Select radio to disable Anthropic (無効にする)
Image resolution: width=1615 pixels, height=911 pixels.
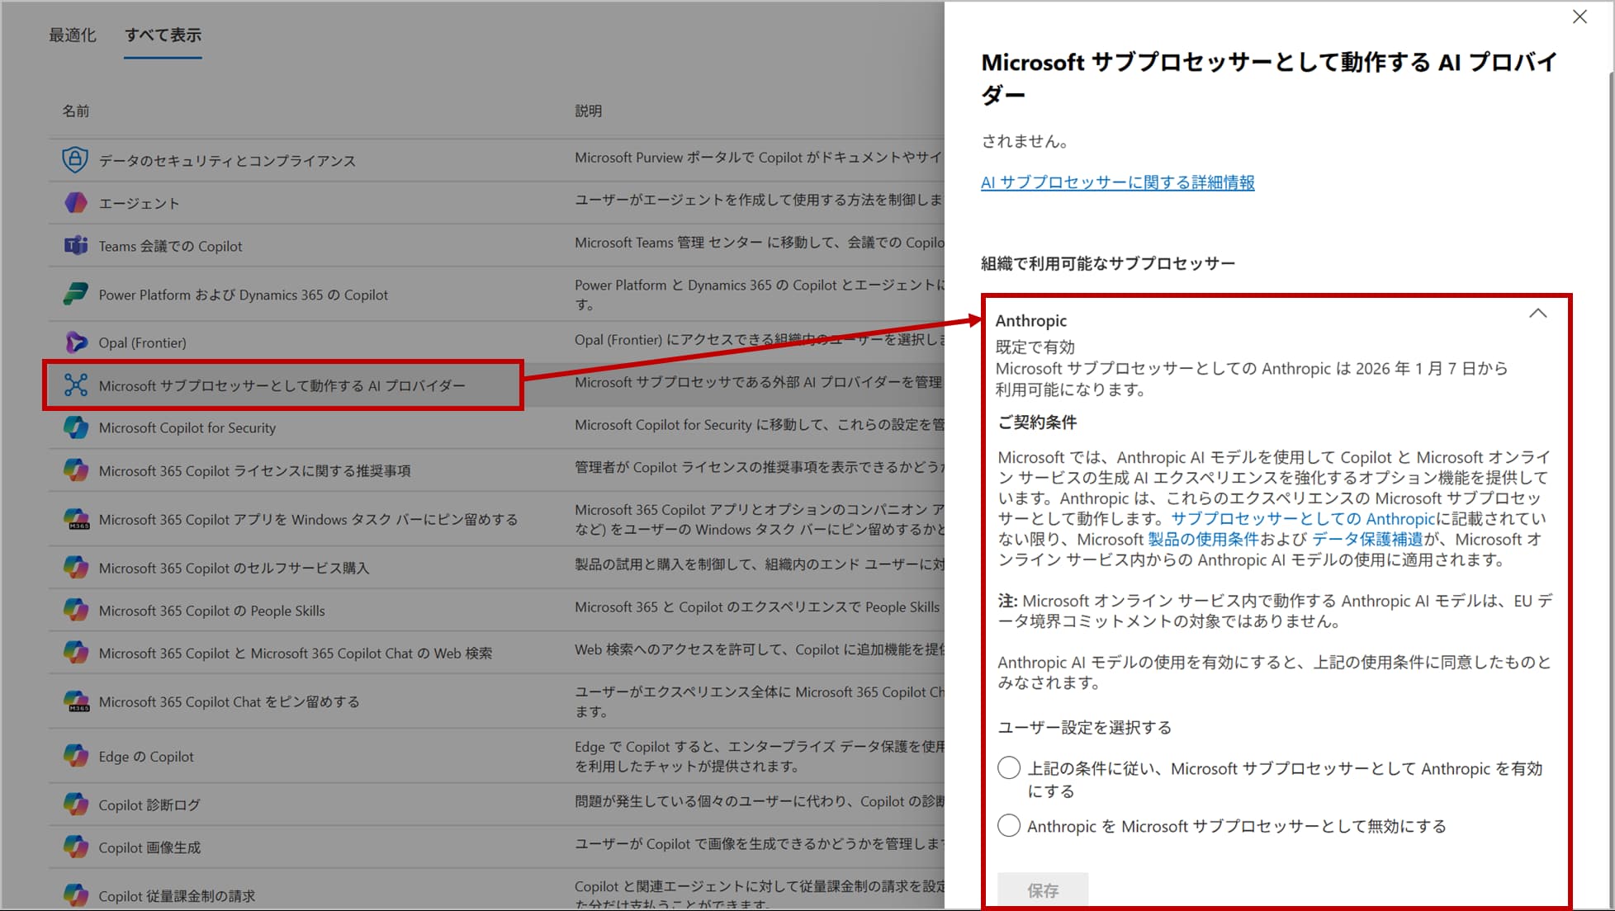[1008, 826]
